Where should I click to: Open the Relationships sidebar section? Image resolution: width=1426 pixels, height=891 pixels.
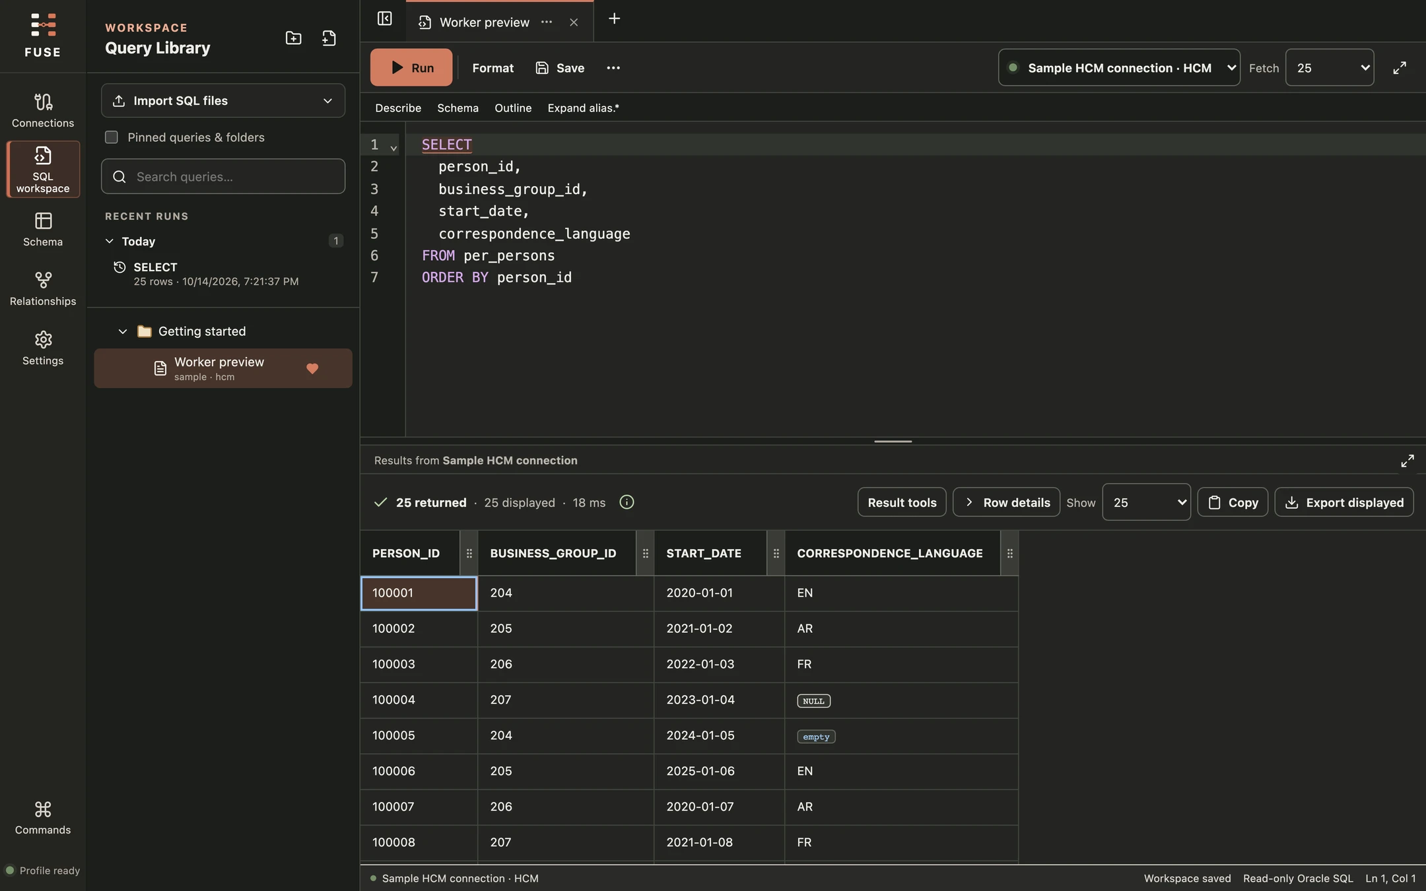click(43, 288)
